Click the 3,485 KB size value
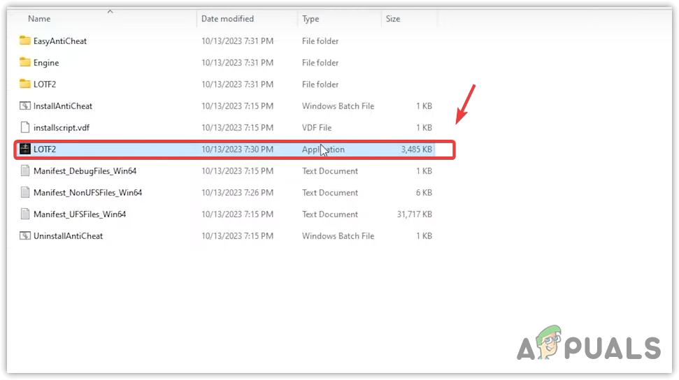 tap(416, 149)
